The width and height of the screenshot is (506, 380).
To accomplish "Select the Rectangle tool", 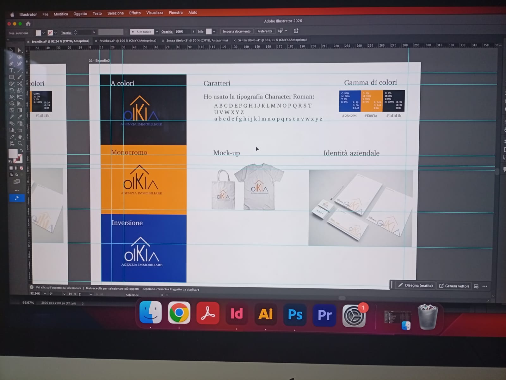I will coord(11,77).
